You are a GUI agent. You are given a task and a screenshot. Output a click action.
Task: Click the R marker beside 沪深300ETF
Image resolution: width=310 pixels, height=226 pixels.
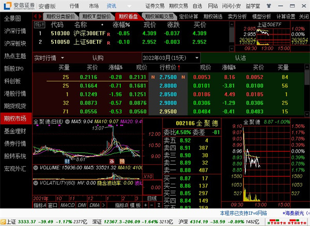coord(107,33)
